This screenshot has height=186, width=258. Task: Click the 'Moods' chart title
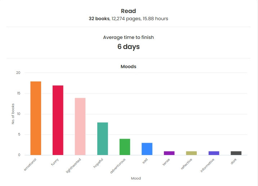point(129,66)
